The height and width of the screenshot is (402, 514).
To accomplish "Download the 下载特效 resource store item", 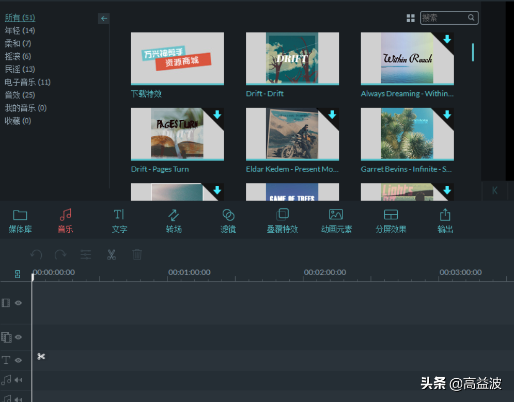I will click(177, 58).
